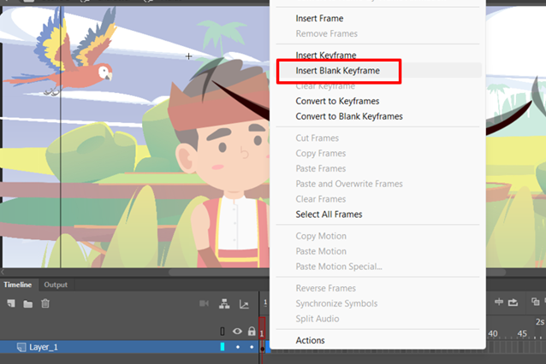Screen dimensions: 546x364
Task: Select the Layer_1 layer name
Action: [x=44, y=347]
